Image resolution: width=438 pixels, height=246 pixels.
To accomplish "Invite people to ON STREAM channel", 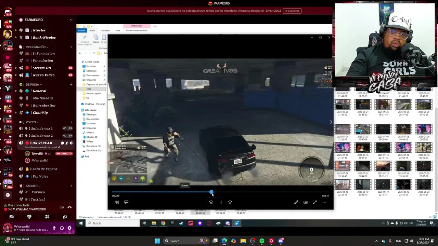I will [67, 143].
